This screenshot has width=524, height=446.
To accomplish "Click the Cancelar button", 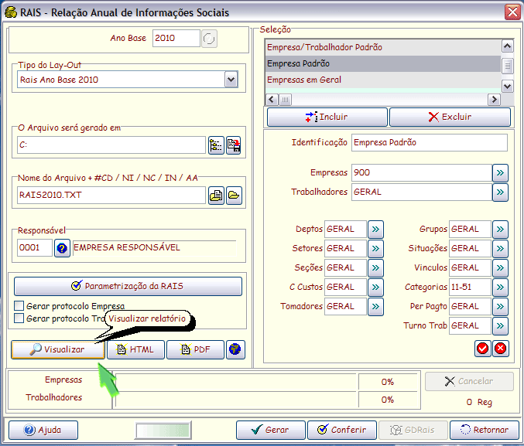I will [x=469, y=381].
